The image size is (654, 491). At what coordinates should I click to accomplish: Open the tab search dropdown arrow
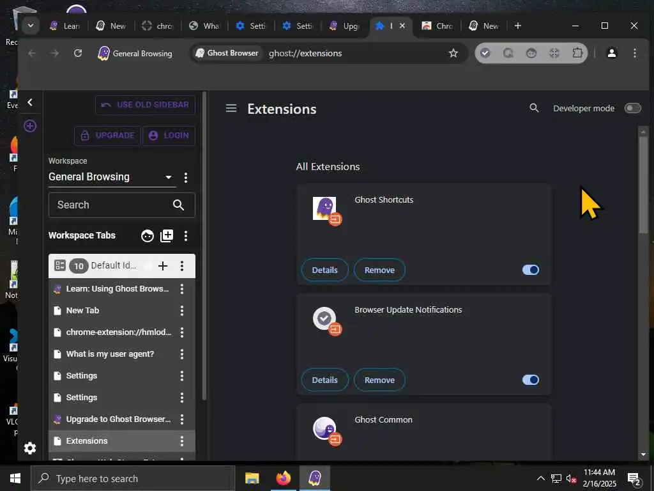coord(31,26)
